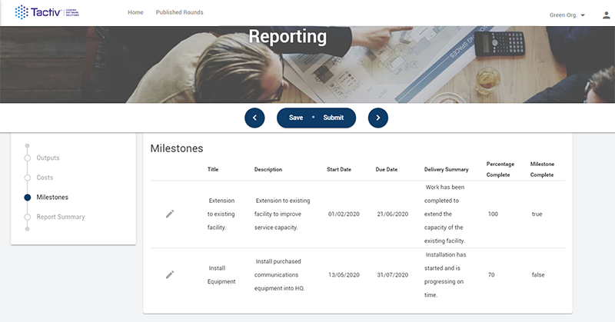Select the Outputs step in sidebar
615x322 pixels.
(x=48, y=158)
